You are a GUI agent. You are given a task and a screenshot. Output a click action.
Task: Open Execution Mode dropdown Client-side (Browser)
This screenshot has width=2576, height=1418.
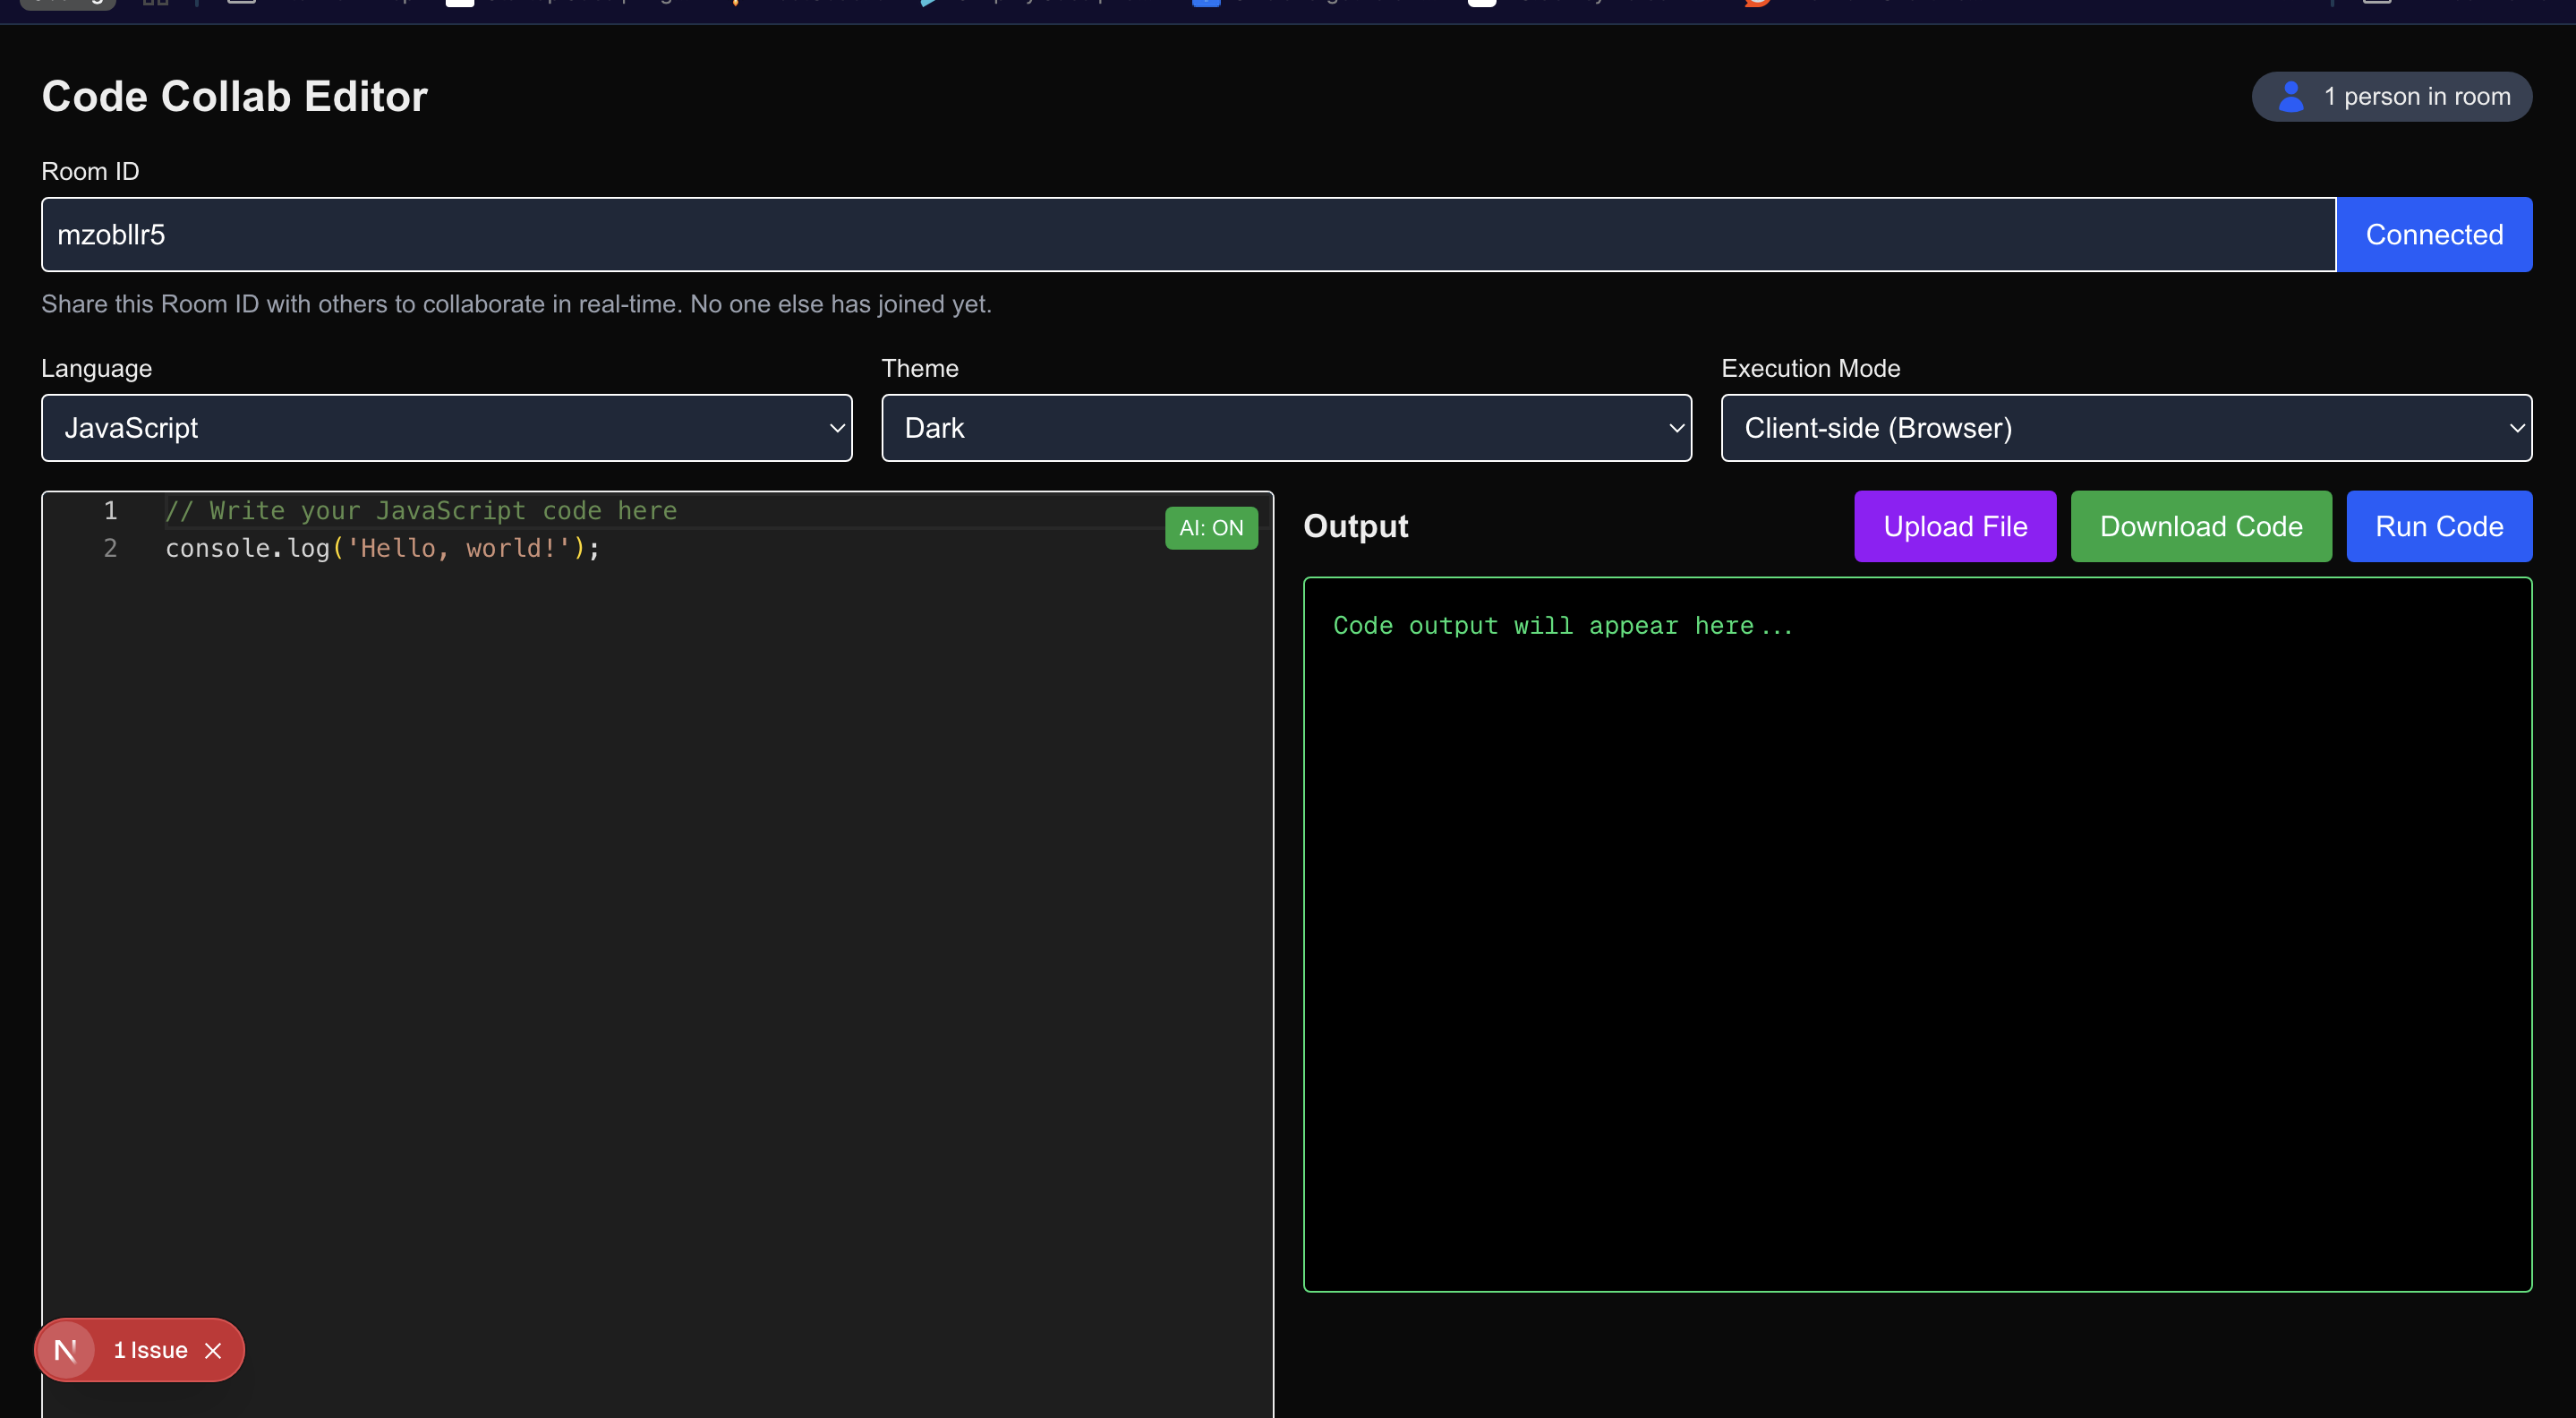click(2125, 428)
